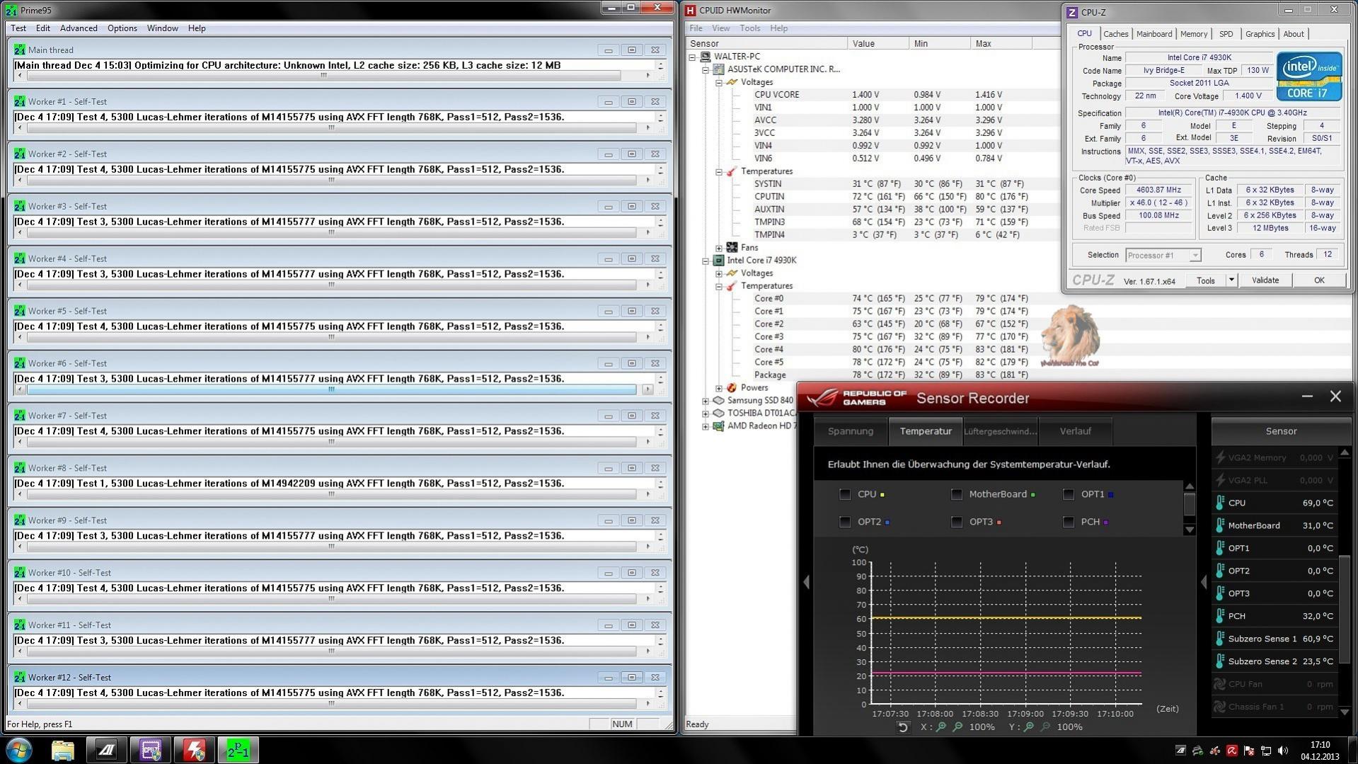This screenshot has width=1358, height=764.
Task: Click the Worker #6 window icon in Prime95
Action: (x=20, y=363)
